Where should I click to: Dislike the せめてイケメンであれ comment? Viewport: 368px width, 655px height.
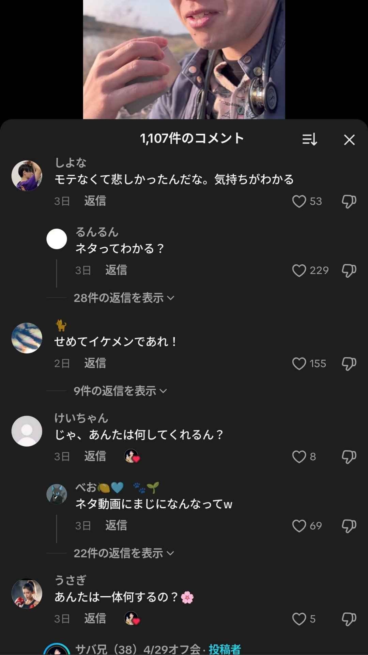pos(349,364)
